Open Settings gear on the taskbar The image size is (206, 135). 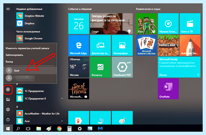coord(80,129)
